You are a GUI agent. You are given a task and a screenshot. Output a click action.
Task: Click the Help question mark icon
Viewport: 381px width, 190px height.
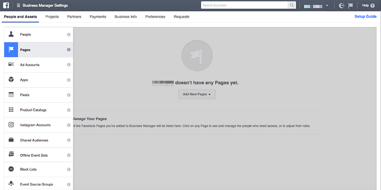pos(372,5)
